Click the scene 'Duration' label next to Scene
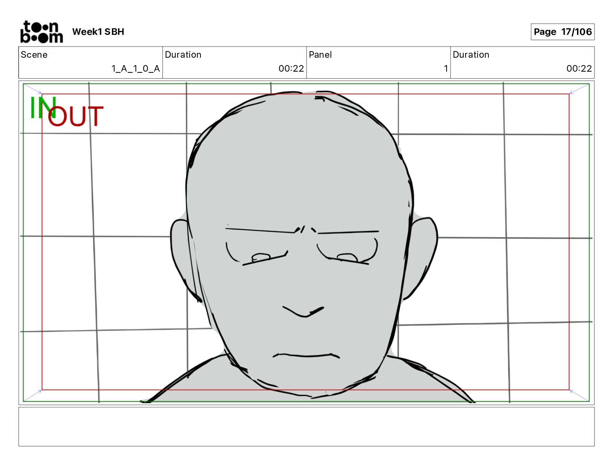Screen dimensions: 613x474 pos(183,55)
